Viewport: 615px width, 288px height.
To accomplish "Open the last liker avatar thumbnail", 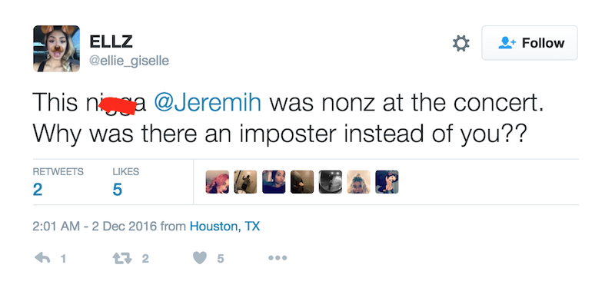I will point(387,182).
